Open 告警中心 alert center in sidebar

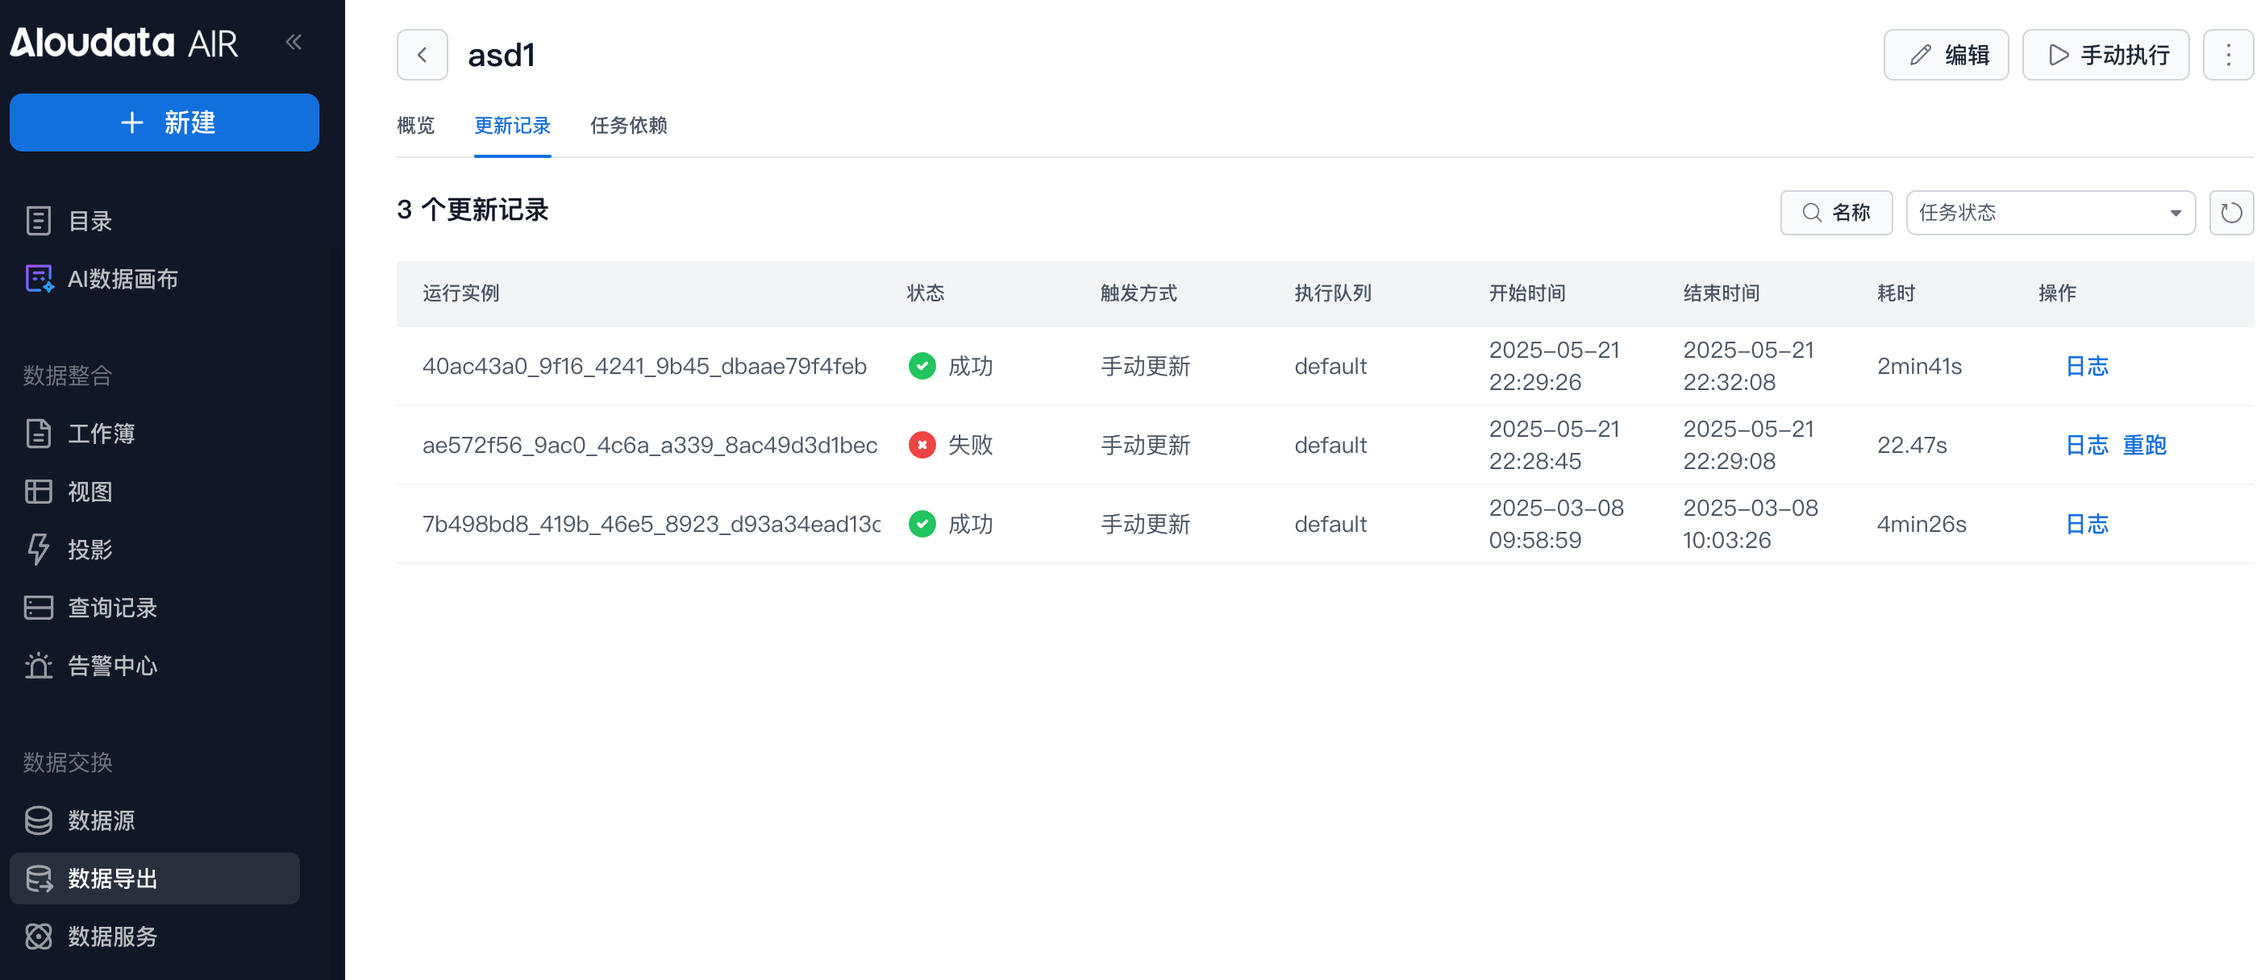point(112,666)
